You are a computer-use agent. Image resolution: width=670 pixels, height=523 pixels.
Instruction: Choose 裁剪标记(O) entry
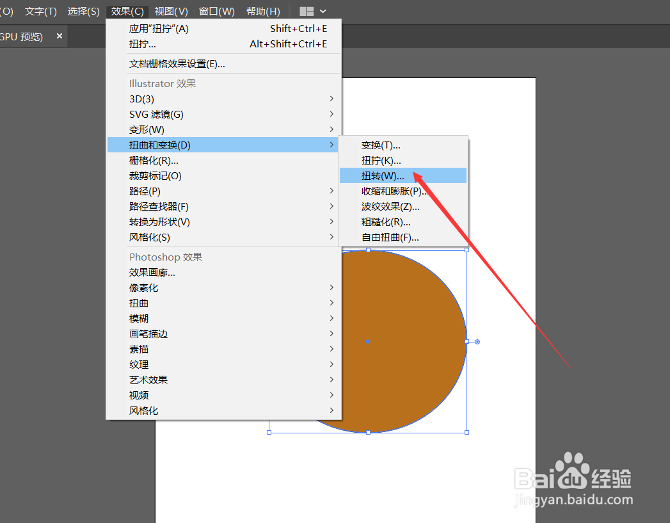(x=223, y=175)
